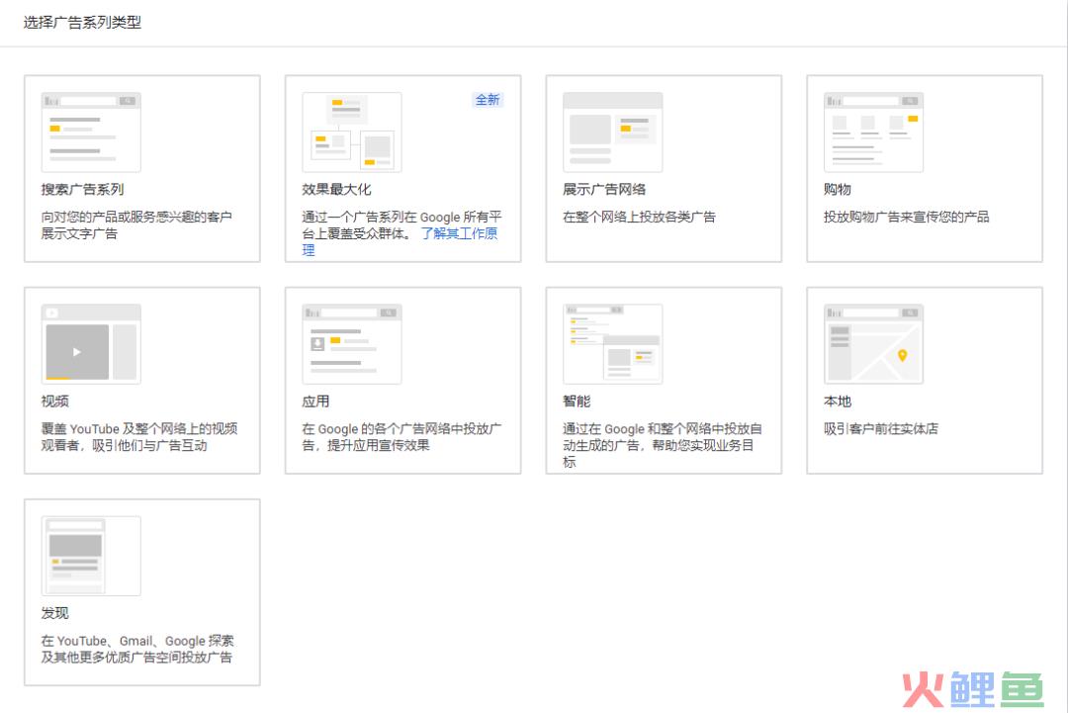The image size is (1068, 713).
Task: Choose the 视频 card title
Action: tap(55, 401)
